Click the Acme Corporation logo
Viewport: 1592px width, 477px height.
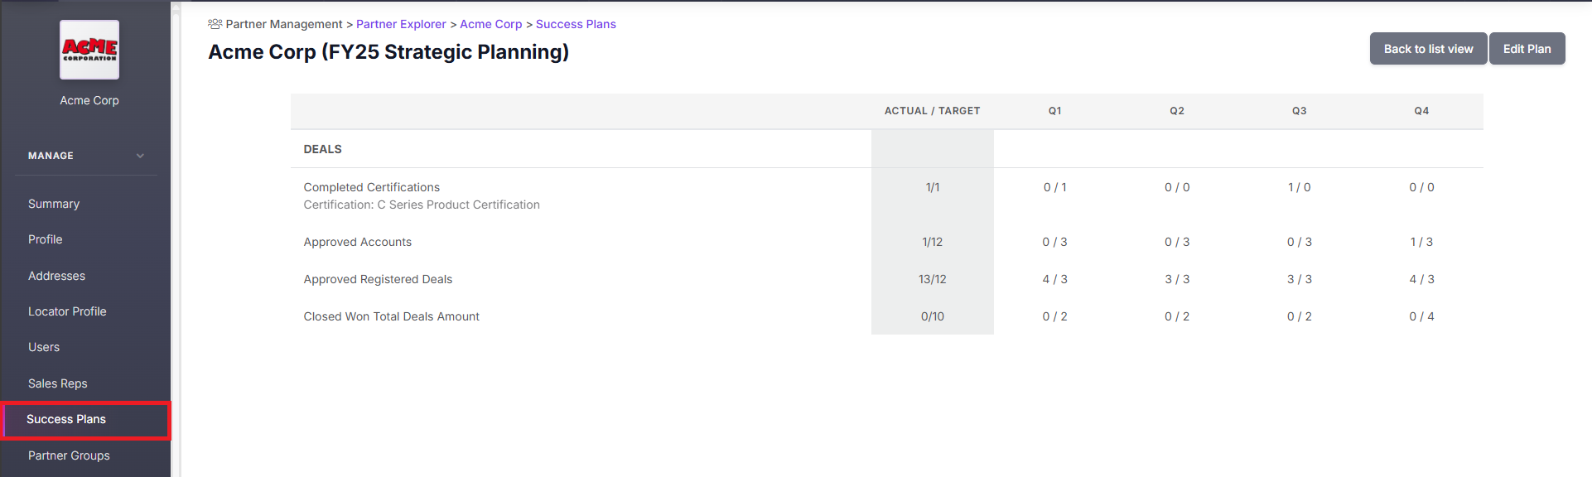[x=89, y=50]
